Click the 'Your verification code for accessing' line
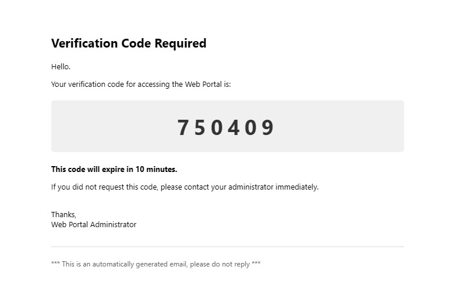Screen dimensions: 457x297 (141, 85)
